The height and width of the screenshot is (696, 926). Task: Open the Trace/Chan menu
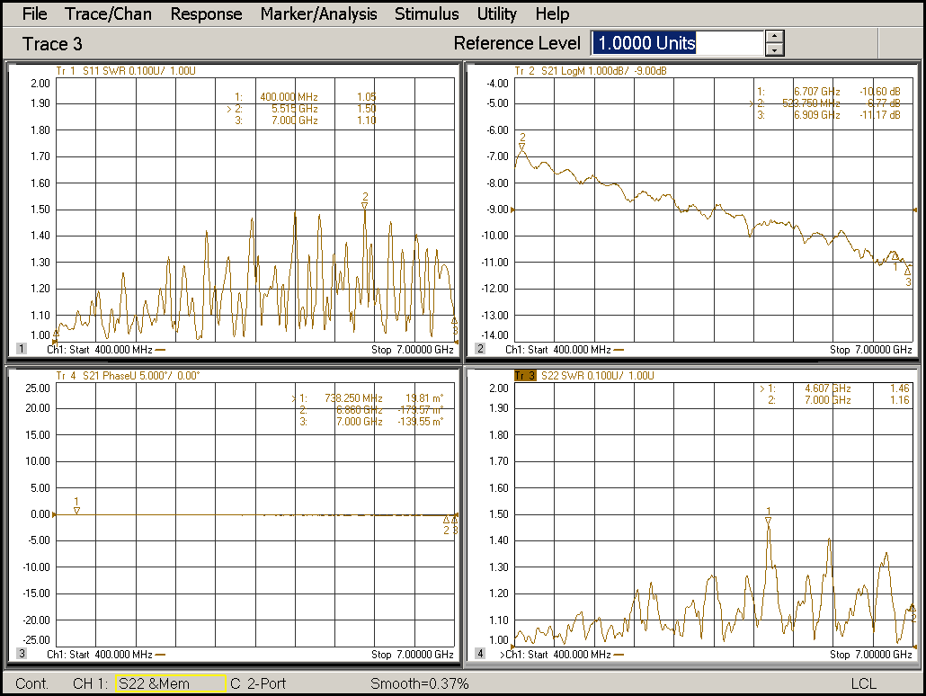point(108,13)
